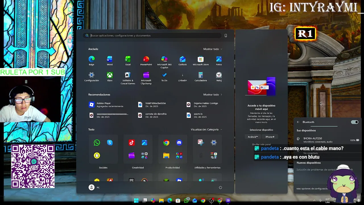Launch Snapchat from Sociales group
The image size is (364, 205).
tap(97, 155)
